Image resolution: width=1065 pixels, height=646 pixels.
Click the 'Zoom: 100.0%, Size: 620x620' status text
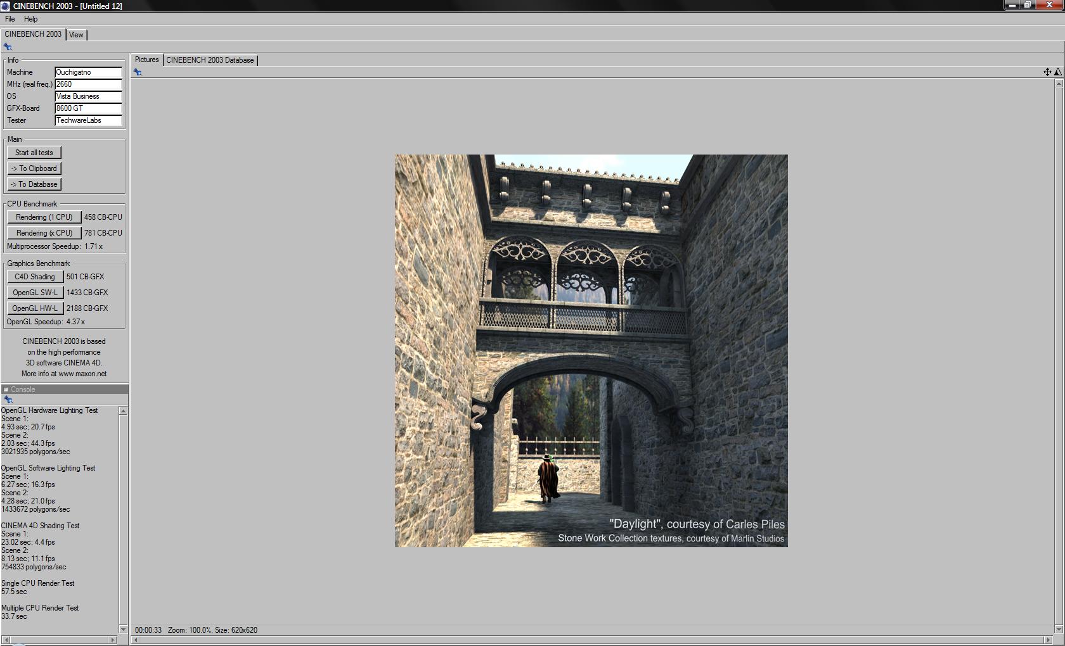[x=212, y=630]
